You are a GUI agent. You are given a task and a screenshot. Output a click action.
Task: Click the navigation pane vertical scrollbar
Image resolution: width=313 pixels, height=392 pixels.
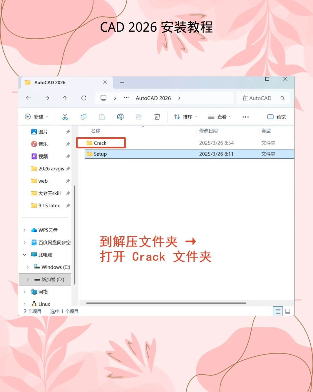tap(75, 235)
